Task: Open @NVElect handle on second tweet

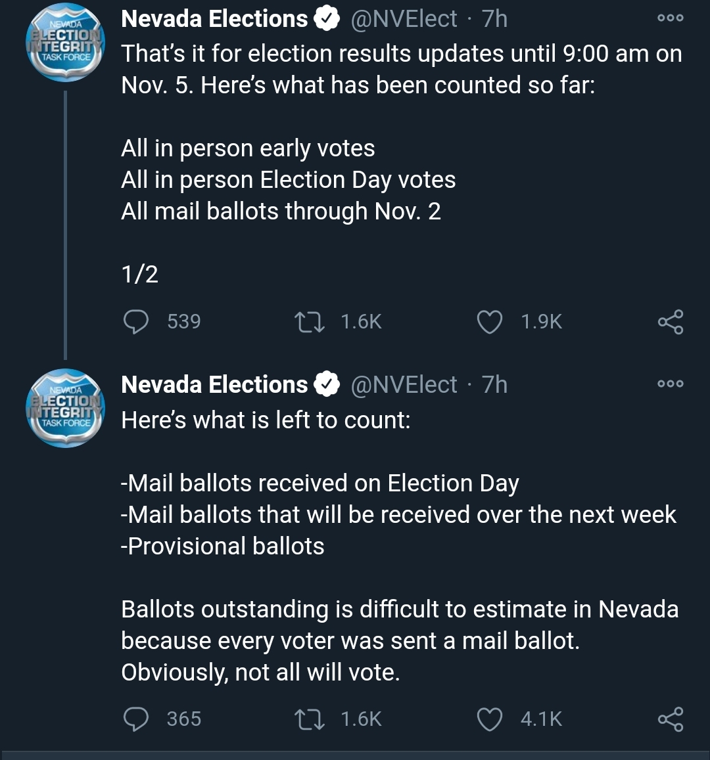Action: pos(404,386)
